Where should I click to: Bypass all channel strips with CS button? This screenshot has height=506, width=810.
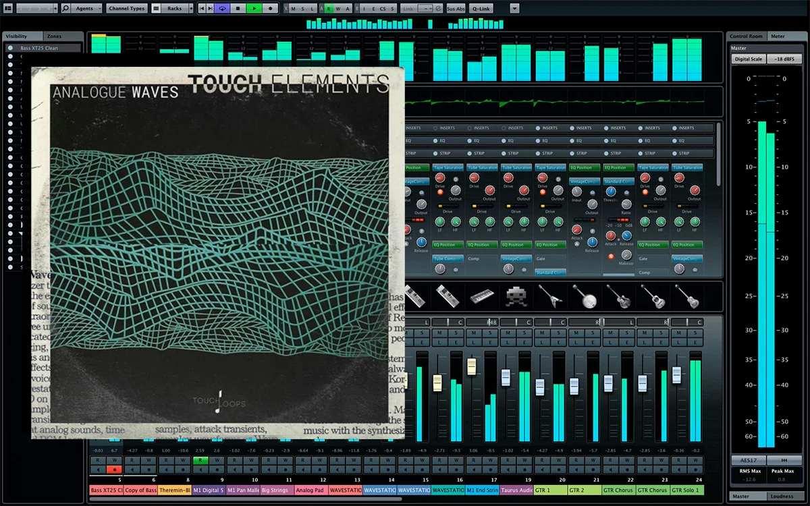pos(383,8)
